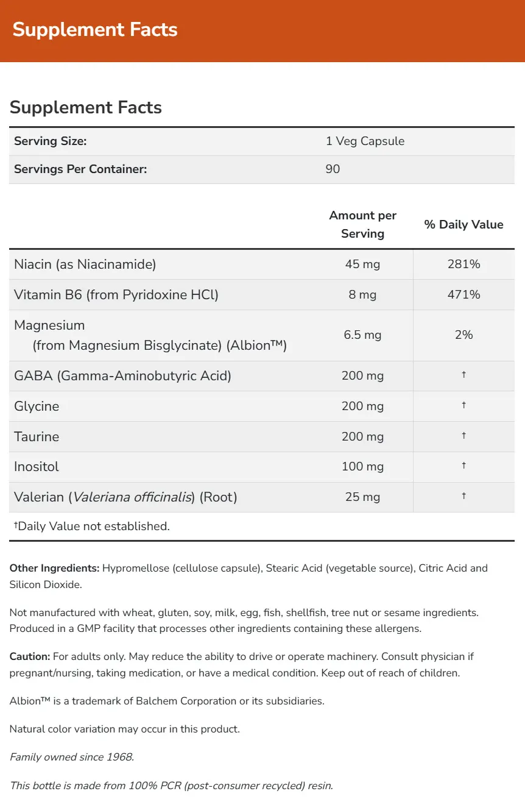Viewport: 525px width, 805px height.
Task: Click the 281% daily value cell
Action: pyautogui.click(x=463, y=264)
